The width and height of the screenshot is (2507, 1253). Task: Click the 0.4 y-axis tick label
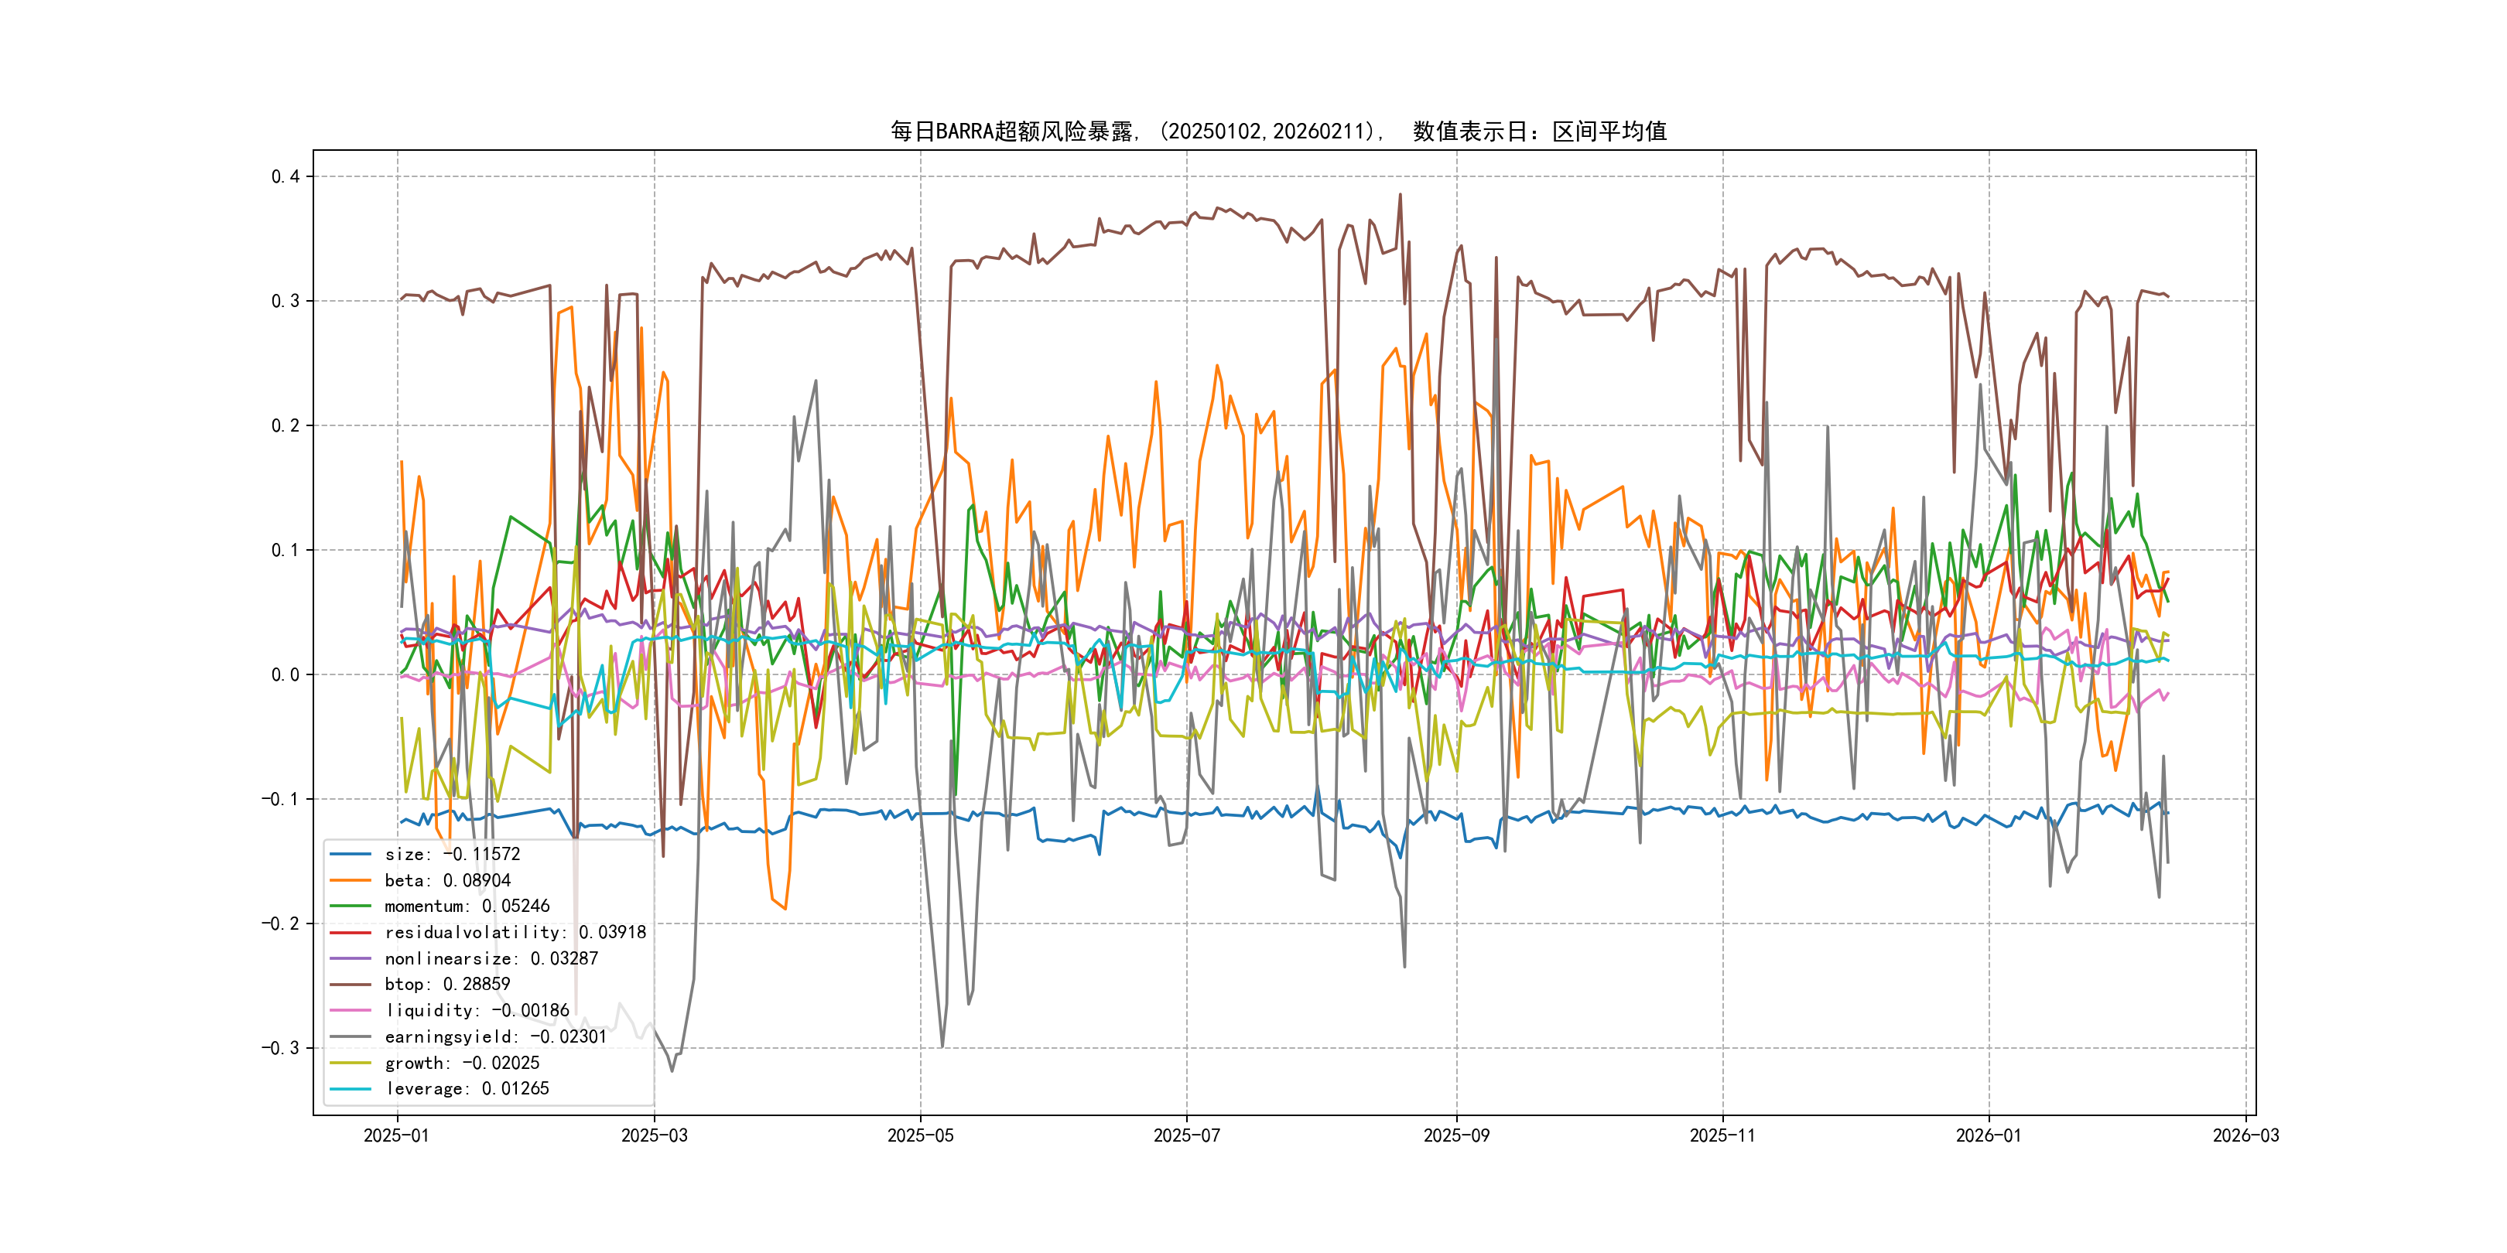pyautogui.click(x=286, y=176)
